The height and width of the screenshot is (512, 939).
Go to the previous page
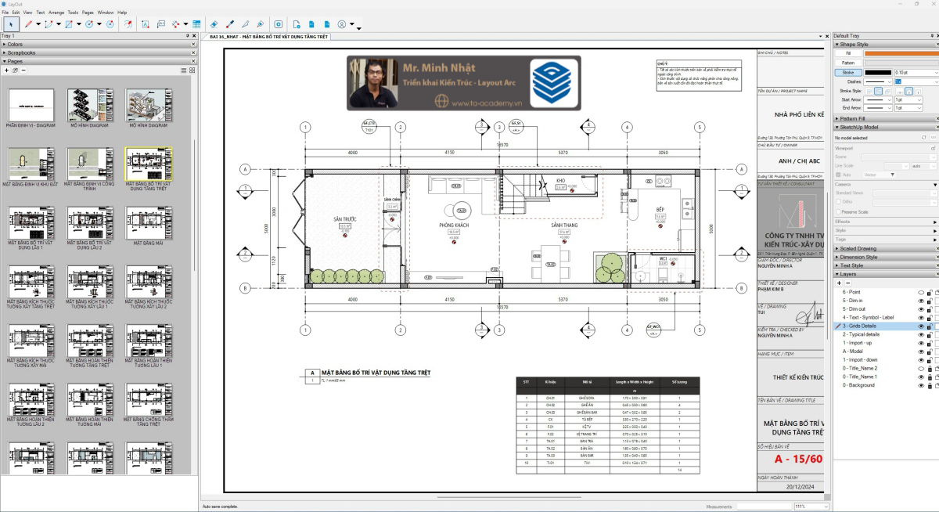pos(311,24)
